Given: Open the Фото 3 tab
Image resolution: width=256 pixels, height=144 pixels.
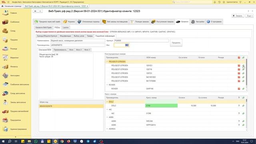Looking at the screenshot, I should click(x=87, y=50).
